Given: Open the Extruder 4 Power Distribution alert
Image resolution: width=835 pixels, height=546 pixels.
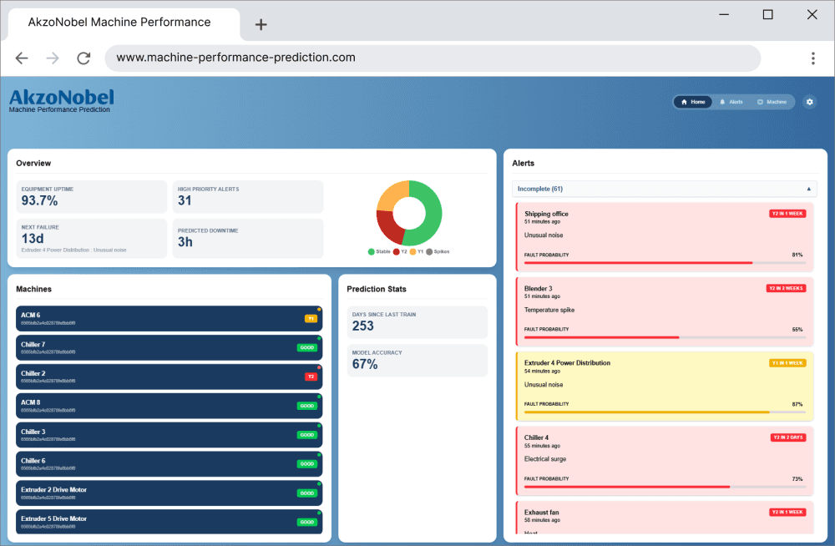Looking at the screenshot, I should 665,387.
